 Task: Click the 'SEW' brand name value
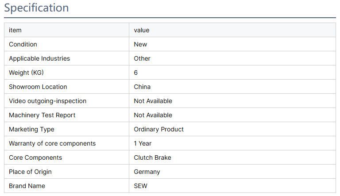coord(140,186)
